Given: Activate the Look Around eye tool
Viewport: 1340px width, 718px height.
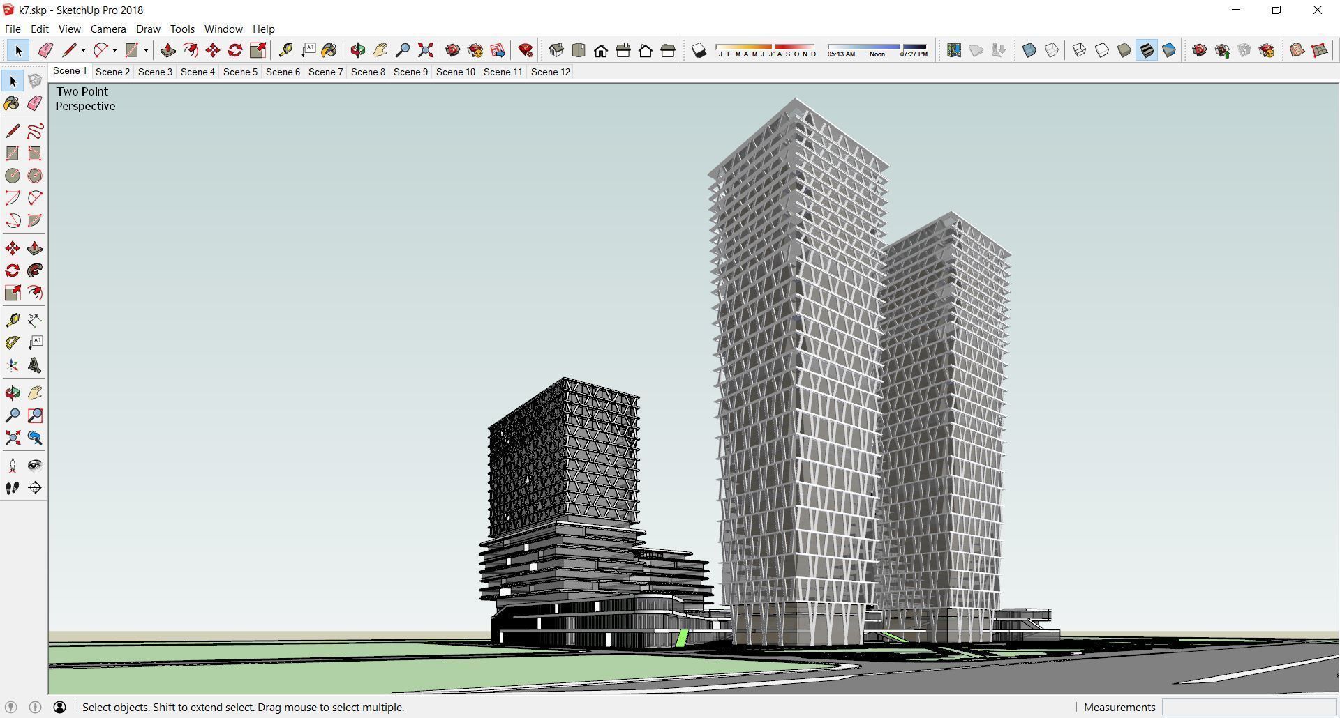Looking at the screenshot, I should click(x=35, y=465).
